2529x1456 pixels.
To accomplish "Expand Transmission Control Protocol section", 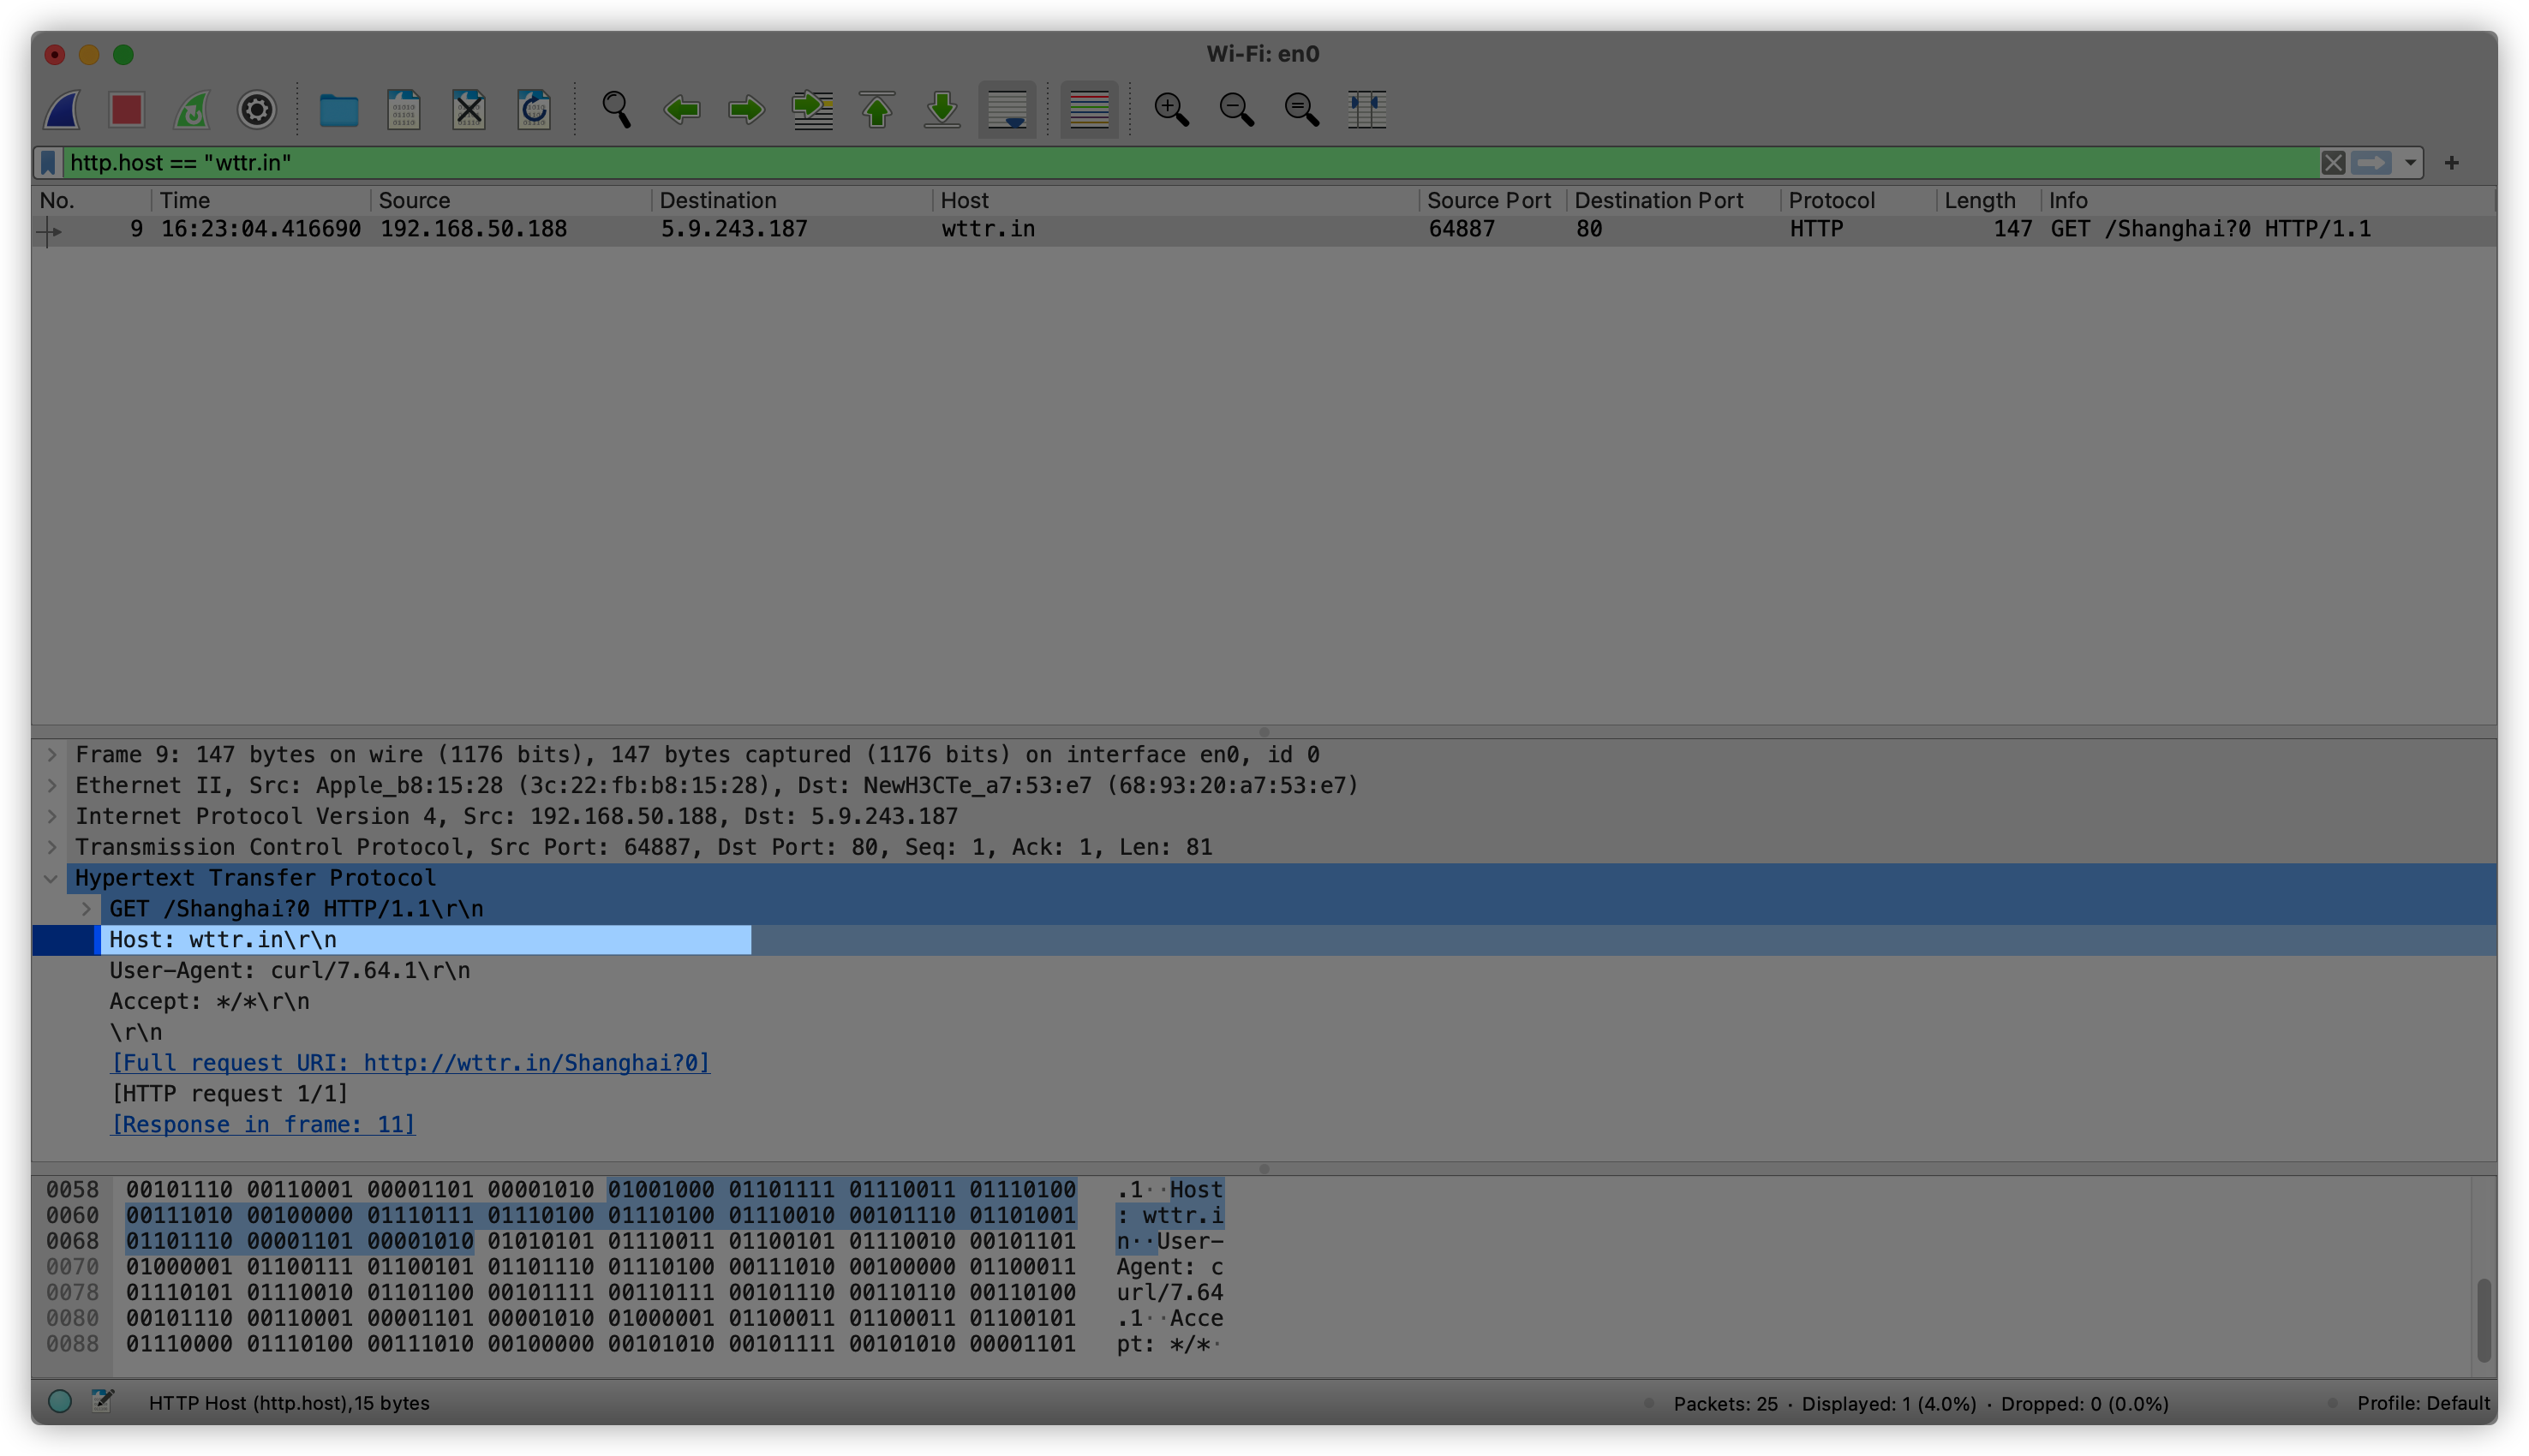I will click(x=52, y=848).
